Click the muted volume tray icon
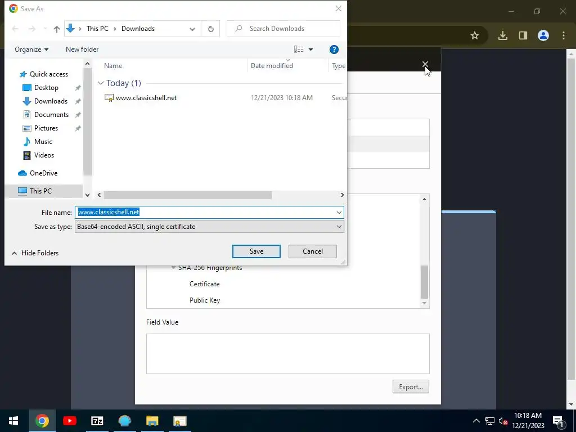 tap(503, 421)
